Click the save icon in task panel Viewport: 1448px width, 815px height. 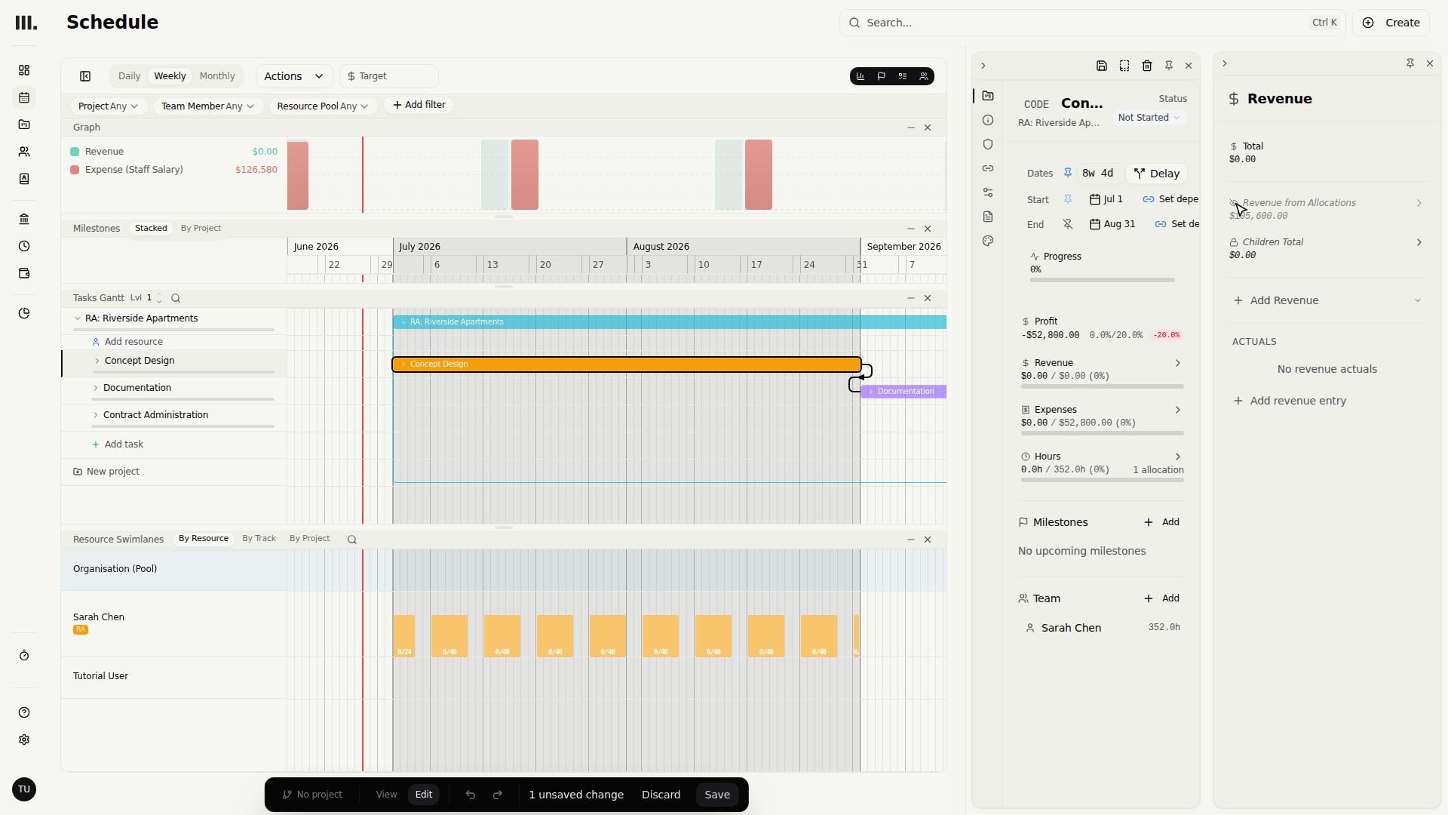pyautogui.click(x=1101, y=66)
